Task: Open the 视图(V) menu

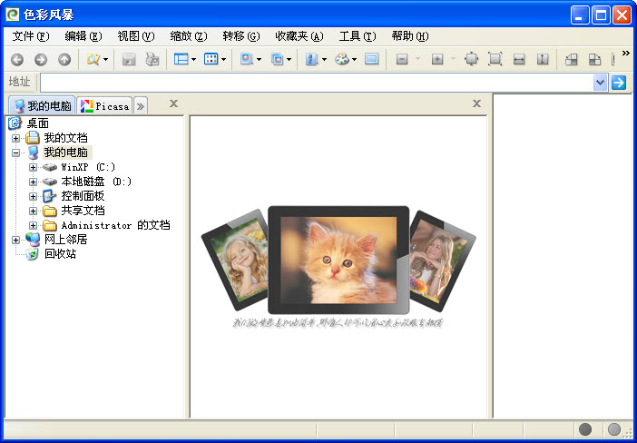Action: [x=136, y=36]
